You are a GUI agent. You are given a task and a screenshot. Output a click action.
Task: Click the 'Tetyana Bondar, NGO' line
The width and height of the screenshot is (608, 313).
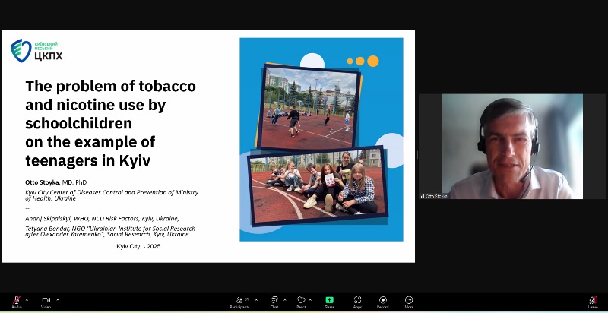[x=110, y=231]
